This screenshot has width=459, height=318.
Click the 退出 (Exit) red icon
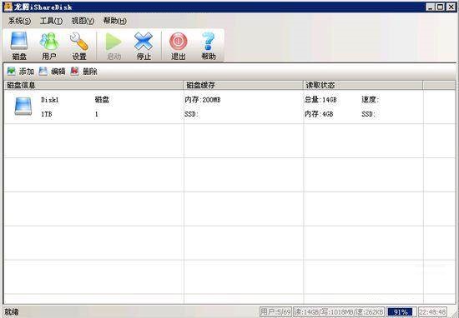(x=179, y=46)
